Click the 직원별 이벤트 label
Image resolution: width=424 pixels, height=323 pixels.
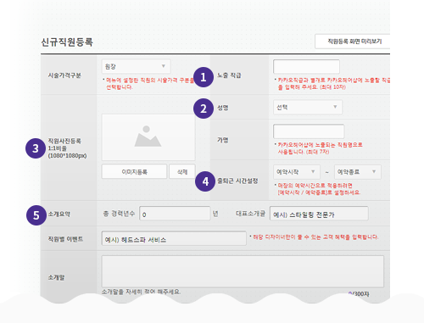pos(65,239)
